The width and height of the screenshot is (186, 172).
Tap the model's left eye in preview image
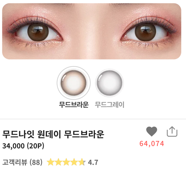tap(38, 32)
